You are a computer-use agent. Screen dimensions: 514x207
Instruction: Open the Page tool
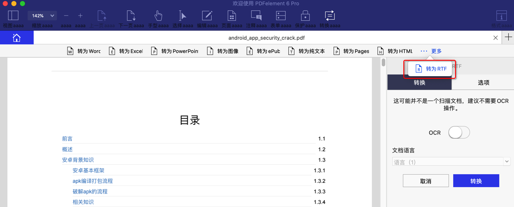(232, 16)
